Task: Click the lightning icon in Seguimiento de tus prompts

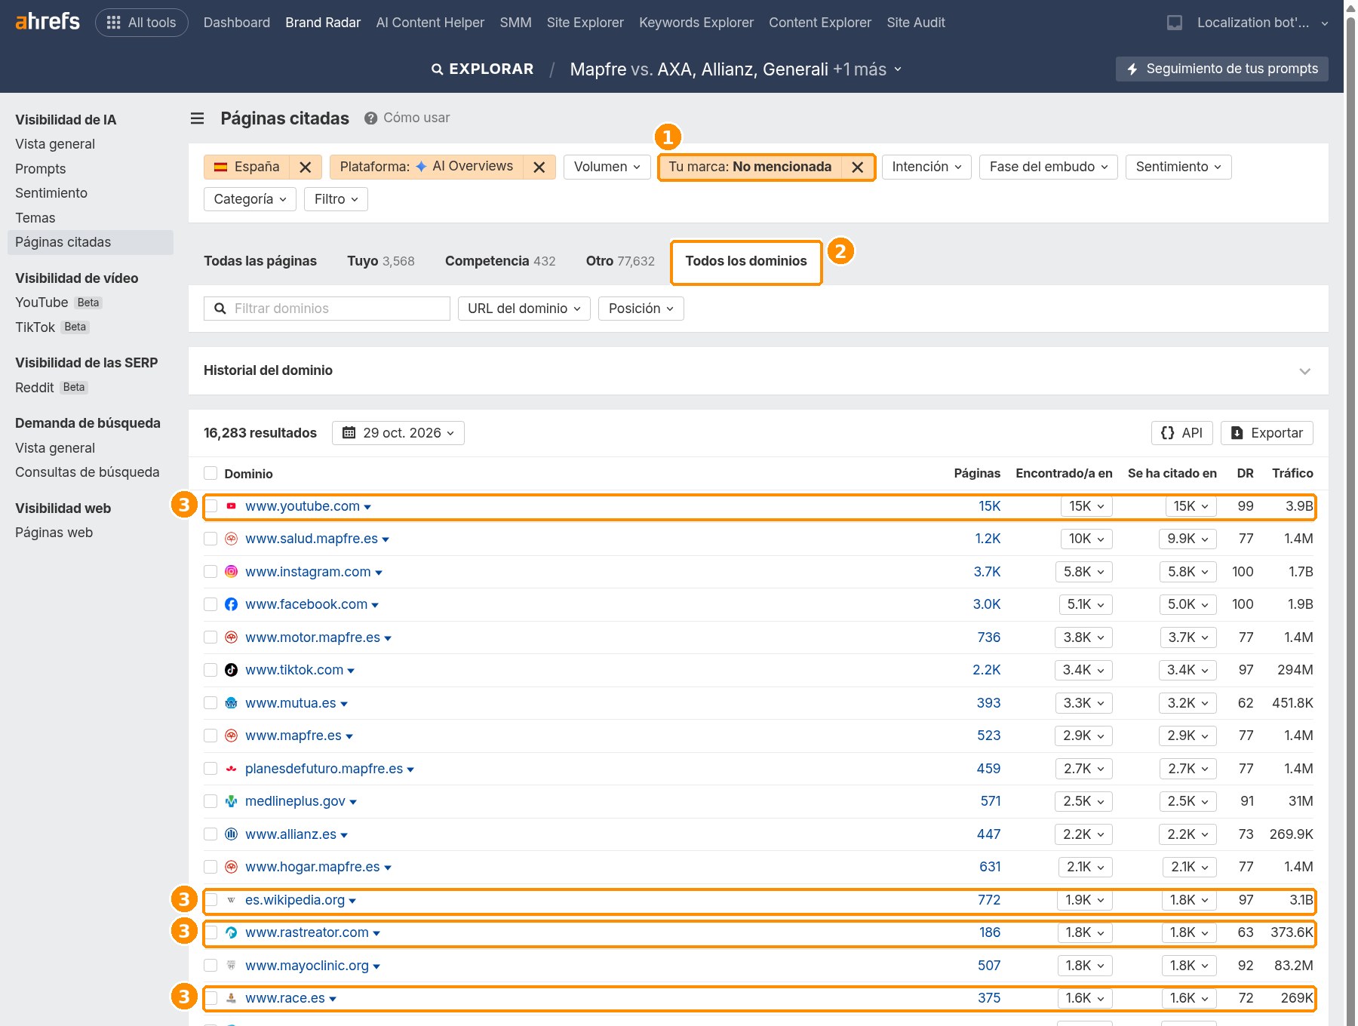Action: [x=1132, y=69]
